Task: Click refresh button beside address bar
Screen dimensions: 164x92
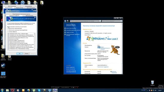Action: [100, 21]
